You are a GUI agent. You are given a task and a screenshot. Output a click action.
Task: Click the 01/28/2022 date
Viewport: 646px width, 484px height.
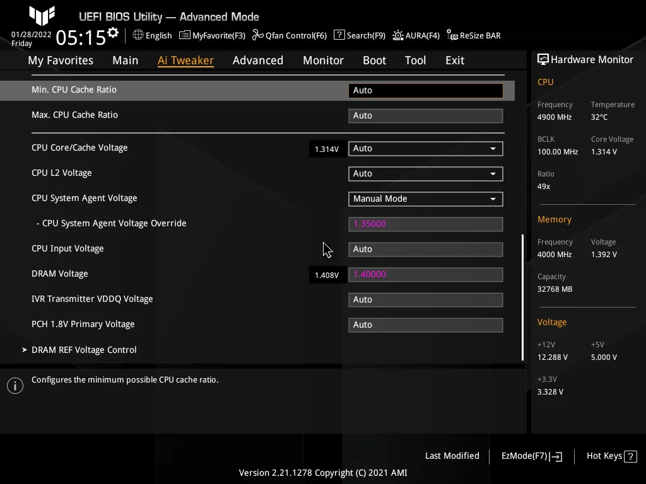[x=32, y=35]
